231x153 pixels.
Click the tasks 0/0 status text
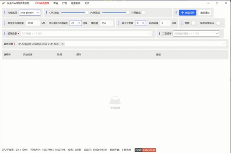pos(75,150)
